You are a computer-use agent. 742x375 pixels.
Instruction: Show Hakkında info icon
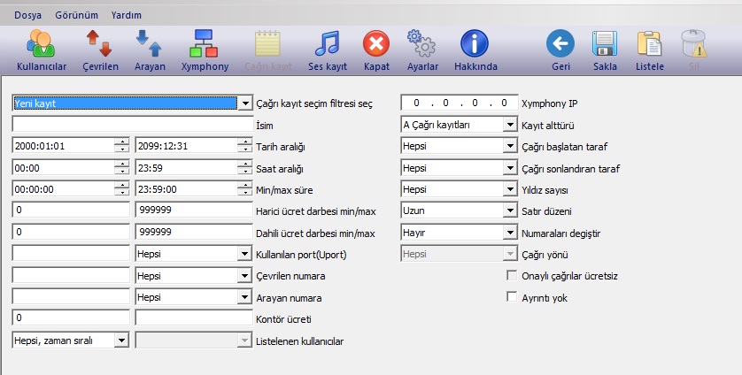[x=475, y=44]
